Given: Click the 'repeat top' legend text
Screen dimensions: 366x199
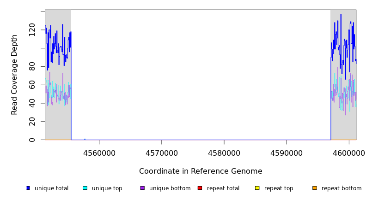Looking at the screenshot, I should point(278,188).
